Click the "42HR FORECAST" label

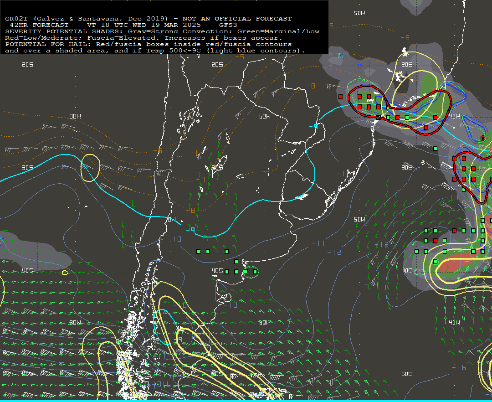[x=39, y=25]
